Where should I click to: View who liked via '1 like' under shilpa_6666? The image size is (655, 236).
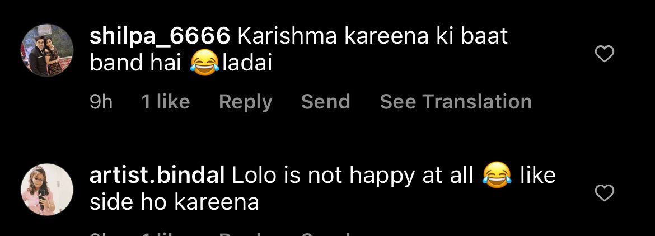166,102
